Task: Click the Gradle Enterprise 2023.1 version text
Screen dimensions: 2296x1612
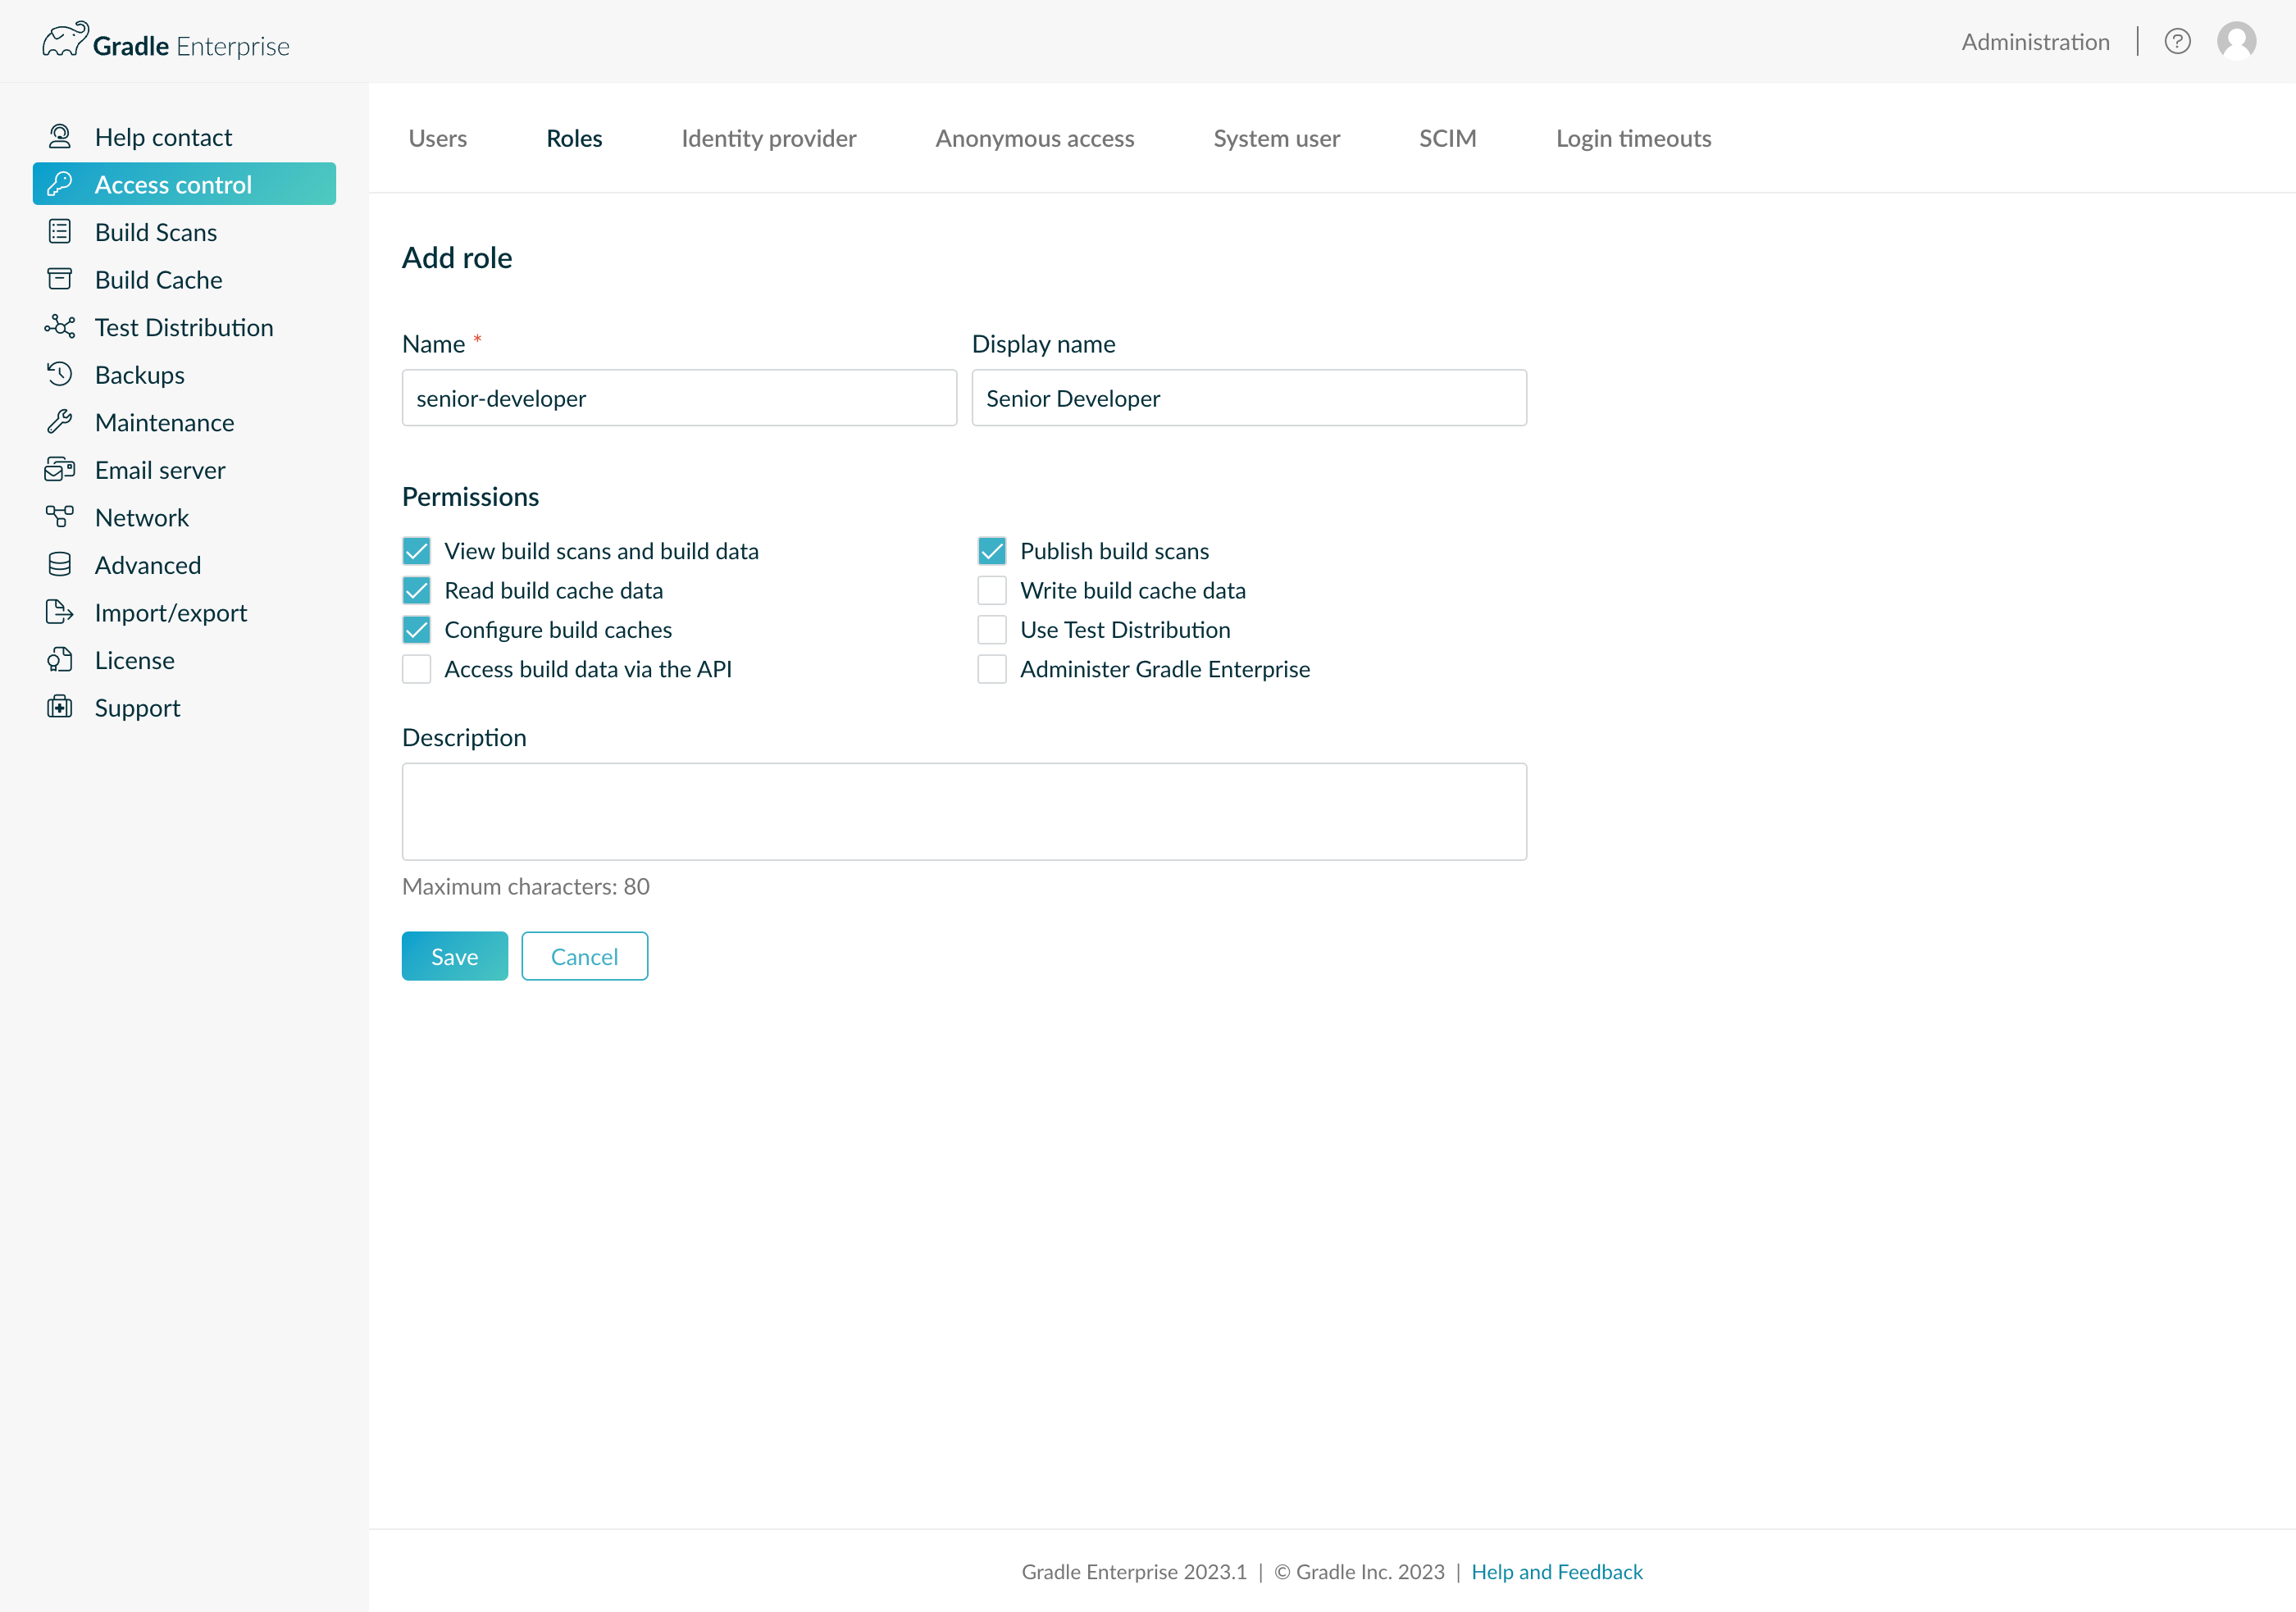Action: 1134,1571
